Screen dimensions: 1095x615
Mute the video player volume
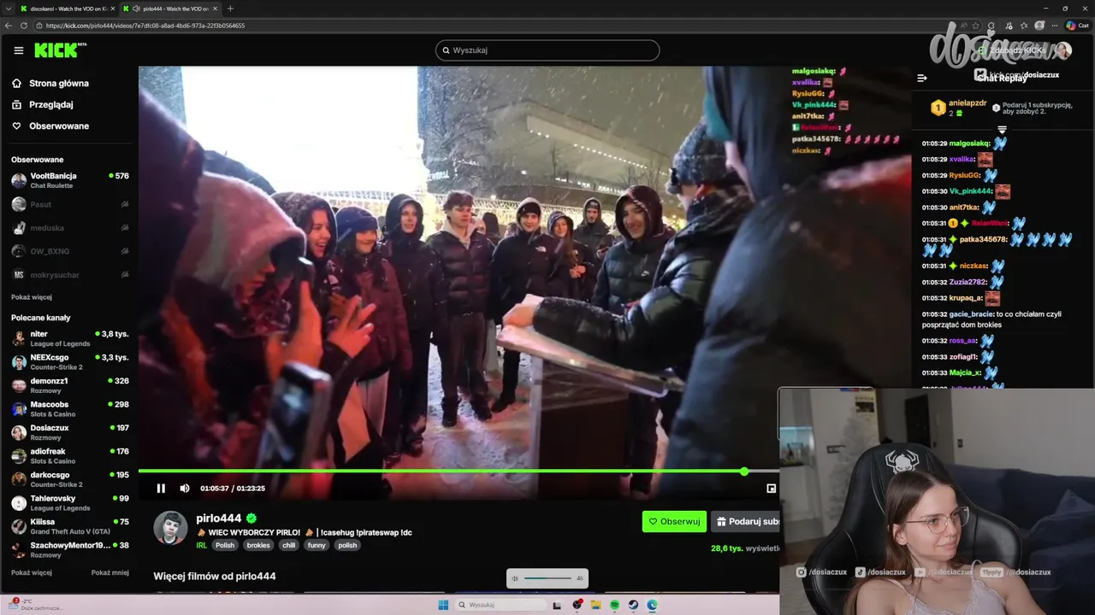185,489
